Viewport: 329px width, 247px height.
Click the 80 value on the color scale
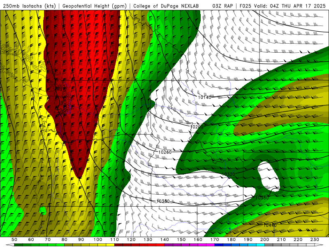(x=65, y=240)
